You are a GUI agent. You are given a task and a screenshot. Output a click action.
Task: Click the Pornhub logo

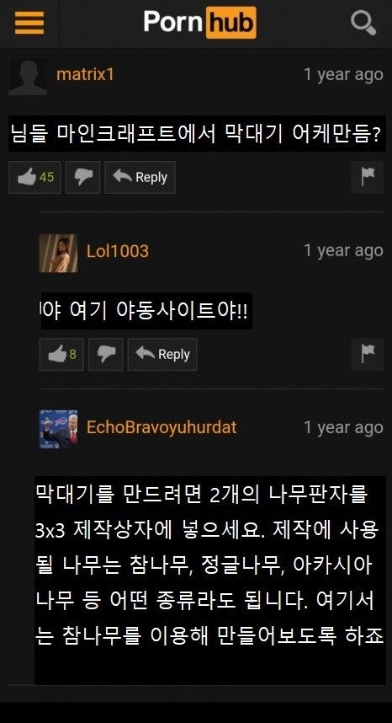199,22
